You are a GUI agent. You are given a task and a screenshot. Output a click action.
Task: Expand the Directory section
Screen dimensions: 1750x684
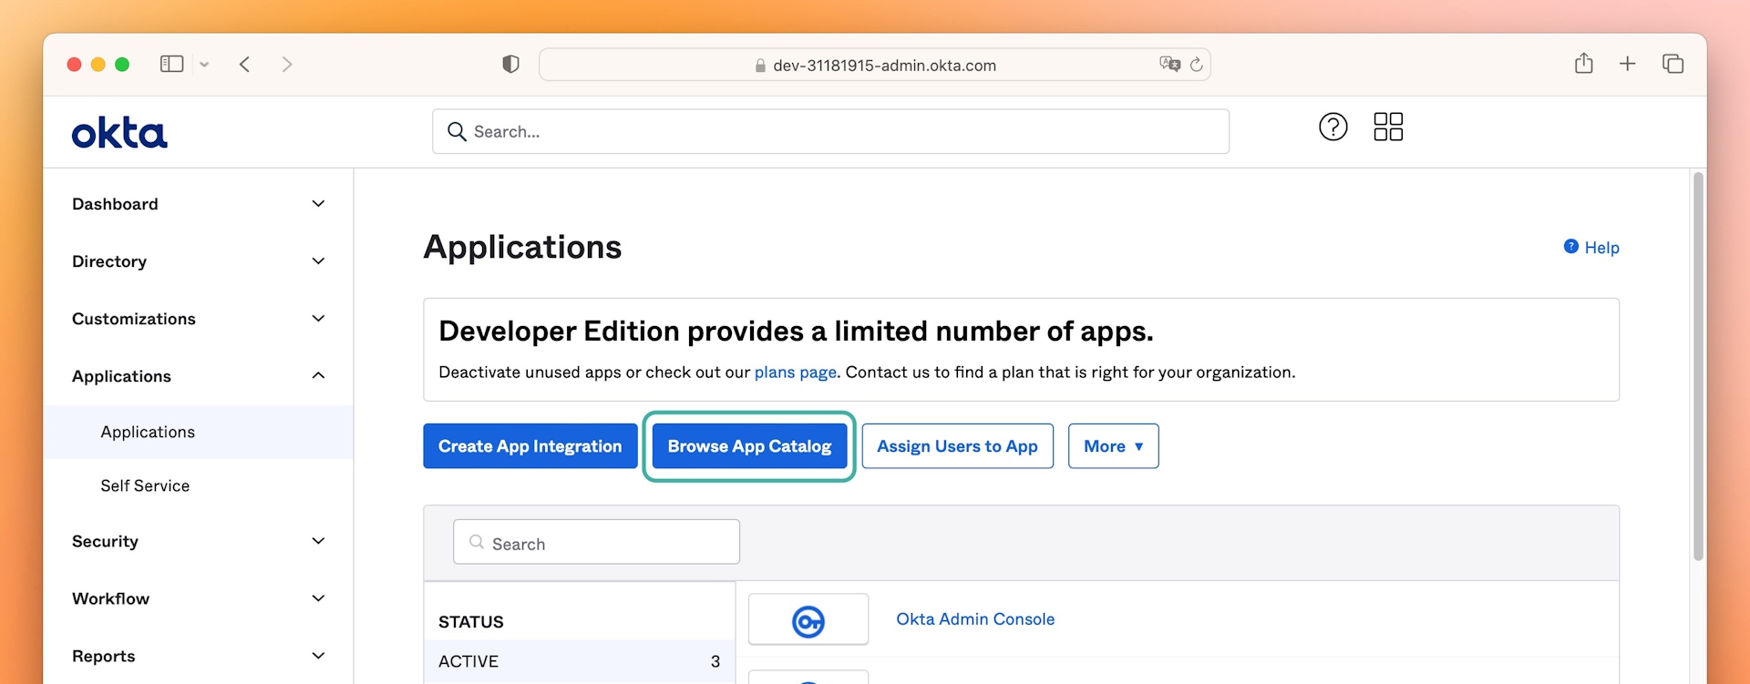pos(318,261)
